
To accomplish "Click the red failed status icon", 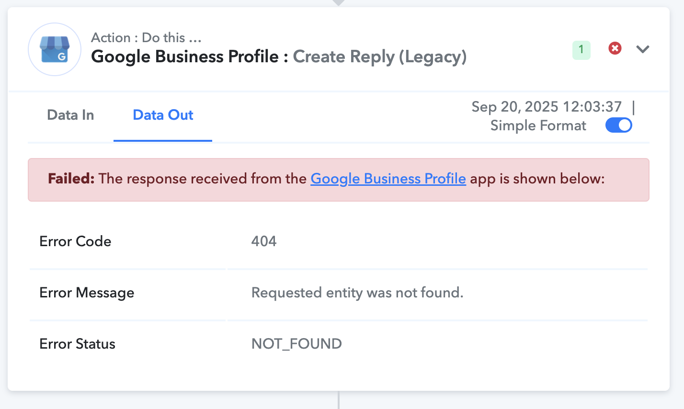I will (x=615, y=48).
